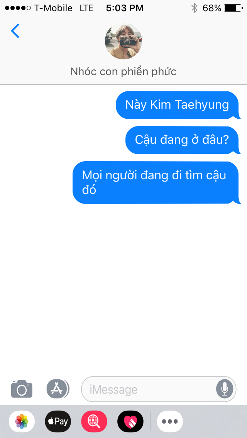Tap the 5:03 PM clock
The height and width of the screenshot is (438, 247).
125,8
